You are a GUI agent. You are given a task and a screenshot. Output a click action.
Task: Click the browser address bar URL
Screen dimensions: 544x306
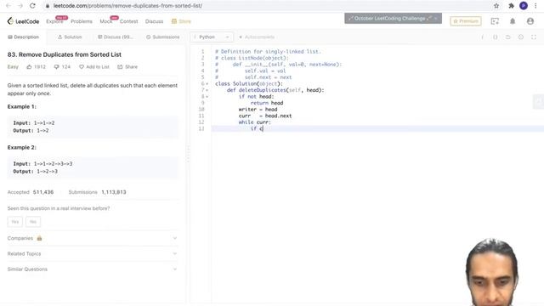[127, 6]
